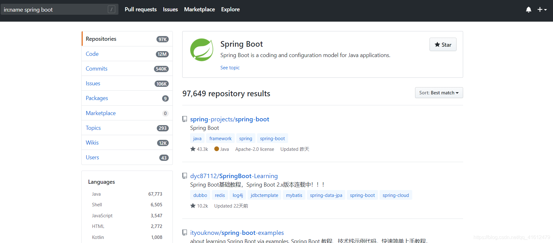This screenshot has width=553, height=243.
Task: Click the redis topic tag
Action: [x=220, y=195]
